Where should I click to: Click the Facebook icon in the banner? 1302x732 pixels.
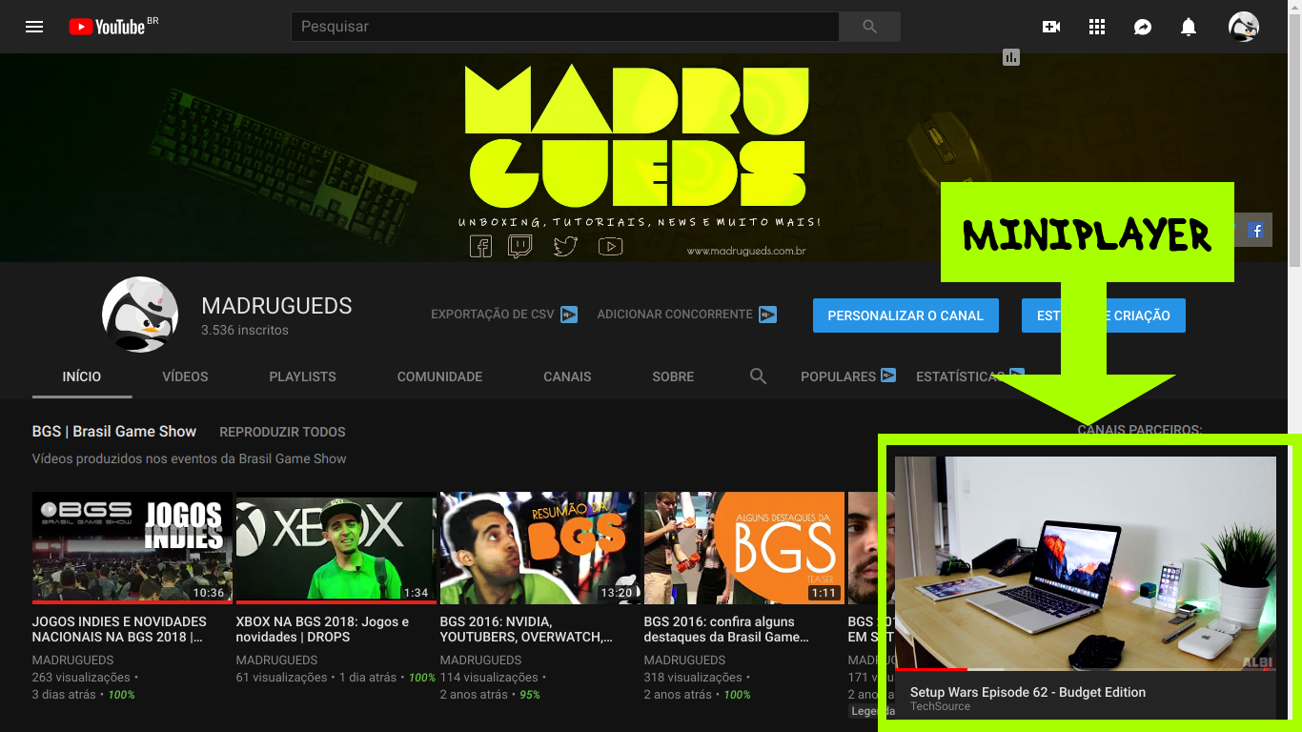point(481,246)
